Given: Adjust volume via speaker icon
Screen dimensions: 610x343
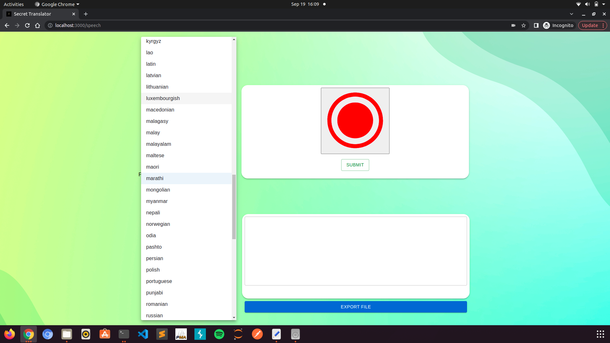Looking at the screenshot, I should [587, 4].
